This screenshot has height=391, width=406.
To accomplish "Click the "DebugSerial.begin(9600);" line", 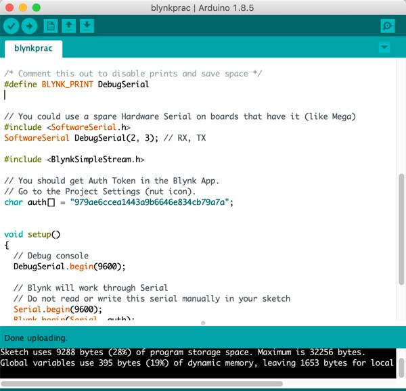I will click(70, 267).
